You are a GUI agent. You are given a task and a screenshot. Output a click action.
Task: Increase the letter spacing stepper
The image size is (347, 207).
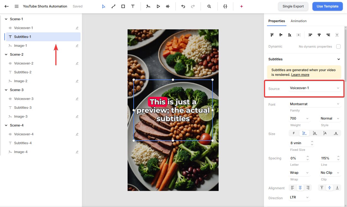308,157
